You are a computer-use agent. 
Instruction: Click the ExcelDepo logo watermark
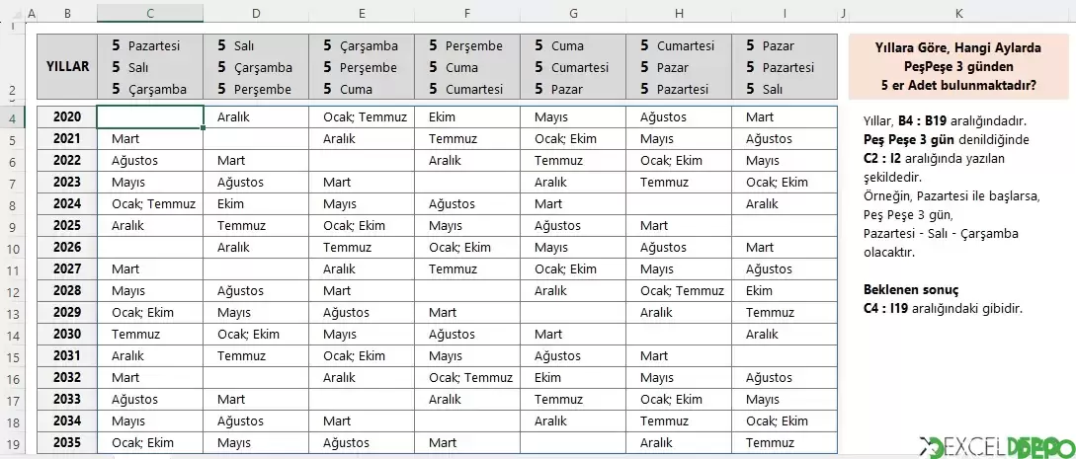[x=996, y=447]
